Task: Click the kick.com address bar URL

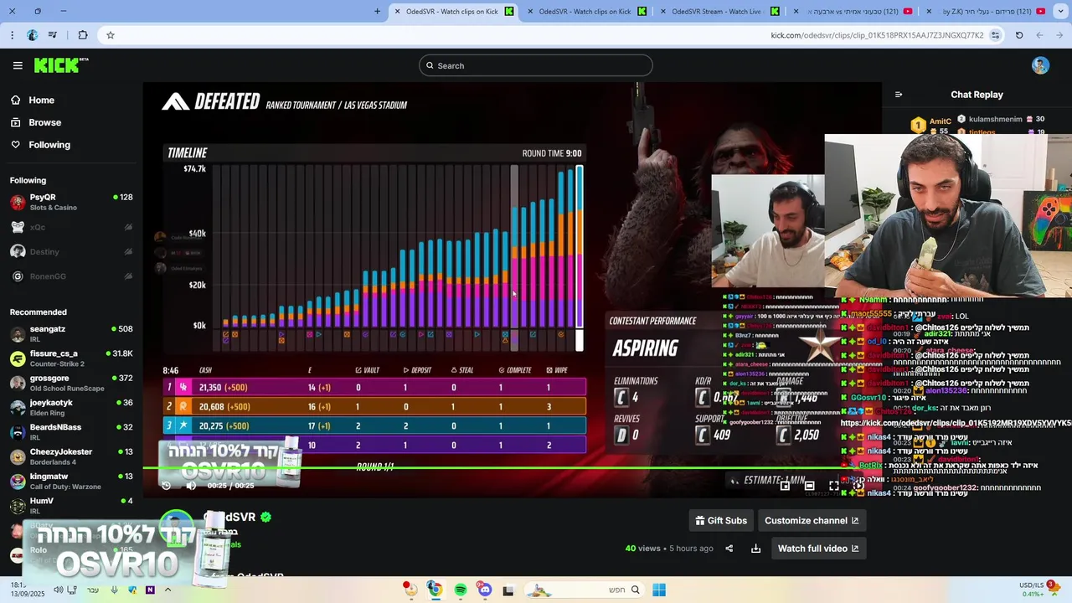Action: 877,35
